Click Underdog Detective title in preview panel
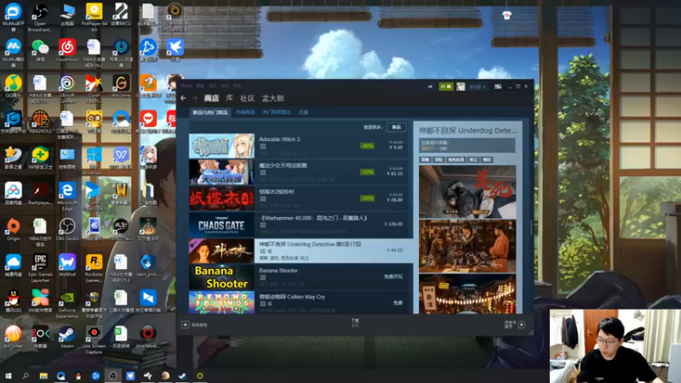 [467, 130]
